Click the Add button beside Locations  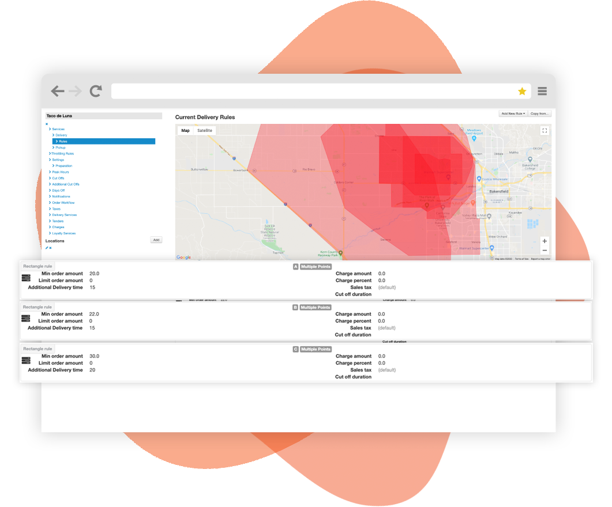point(156,240)
